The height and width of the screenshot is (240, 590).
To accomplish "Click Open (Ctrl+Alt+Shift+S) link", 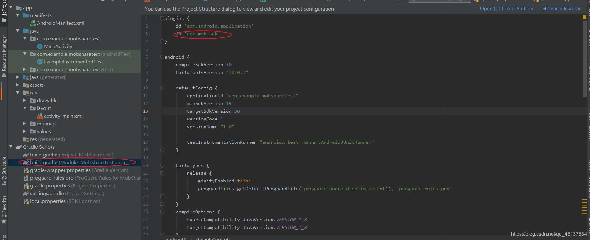I will click(507, 9).
